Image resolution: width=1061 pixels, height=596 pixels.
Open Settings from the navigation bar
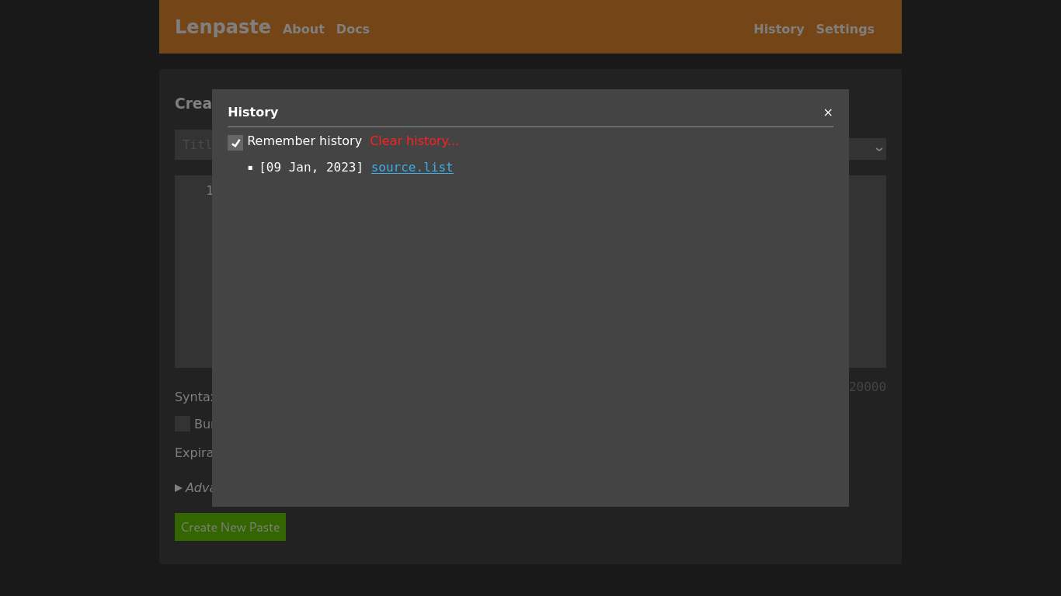pyautogui.click(x=845, y=29)
